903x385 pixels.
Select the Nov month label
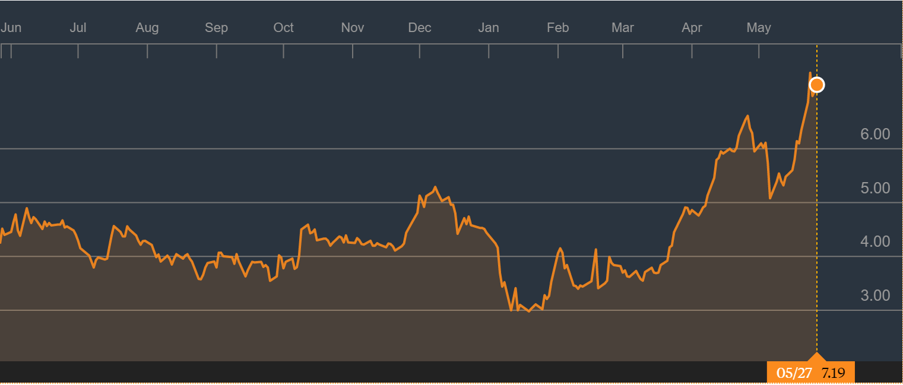click(352, 27)
